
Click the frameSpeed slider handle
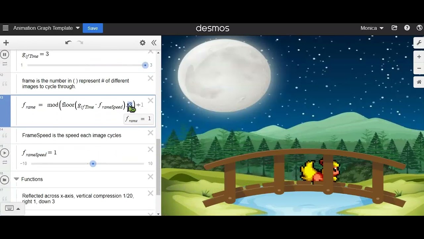pyautogui.click(x=93, y=164)
